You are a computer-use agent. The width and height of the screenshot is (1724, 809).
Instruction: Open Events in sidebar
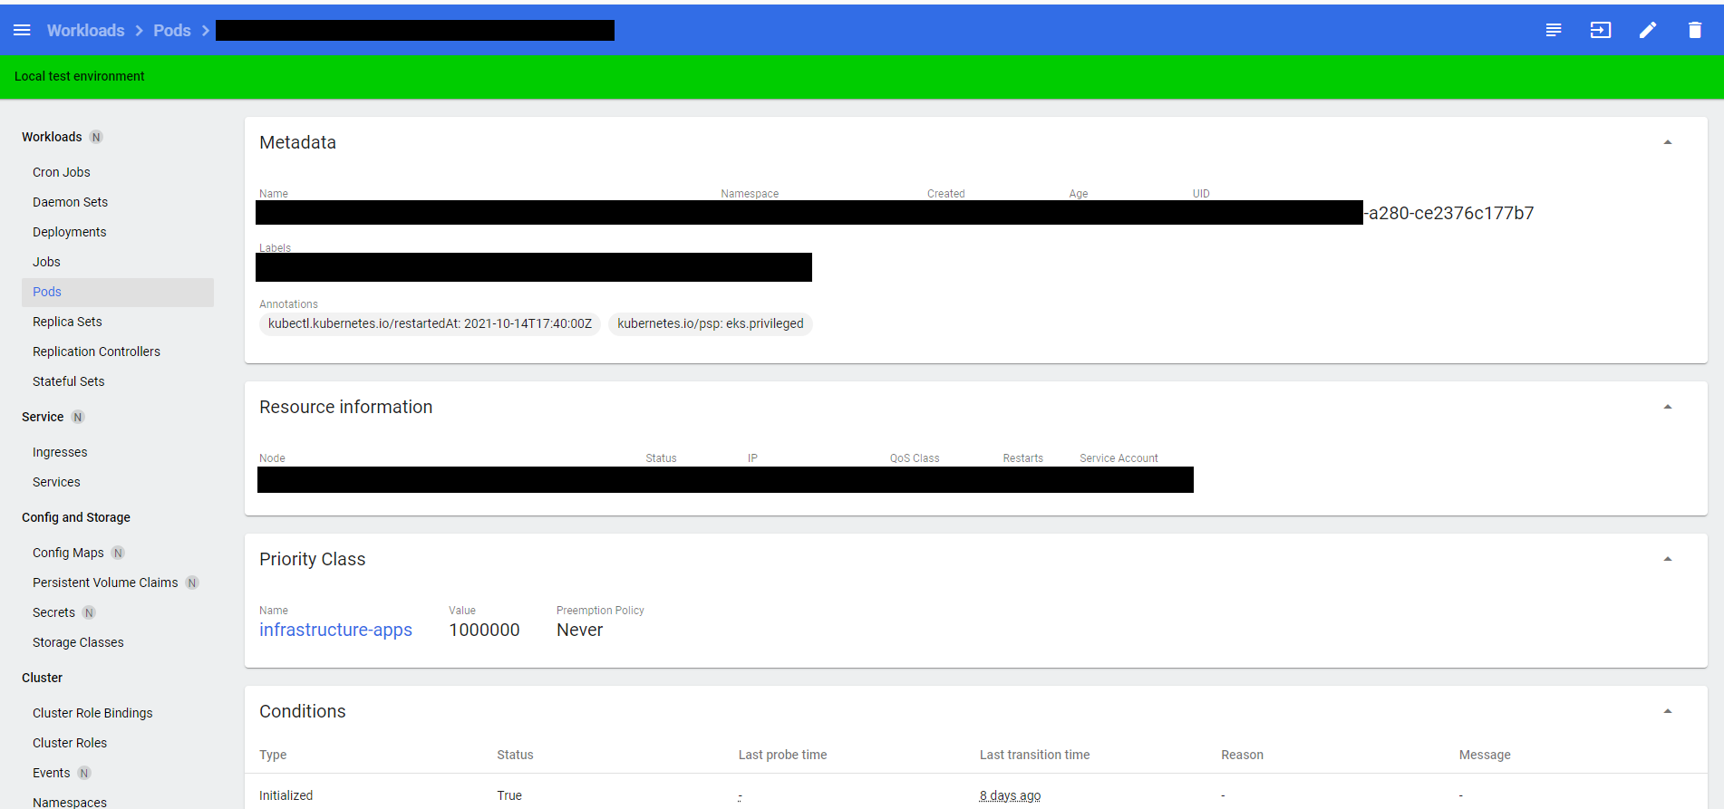tap(51, 773)
